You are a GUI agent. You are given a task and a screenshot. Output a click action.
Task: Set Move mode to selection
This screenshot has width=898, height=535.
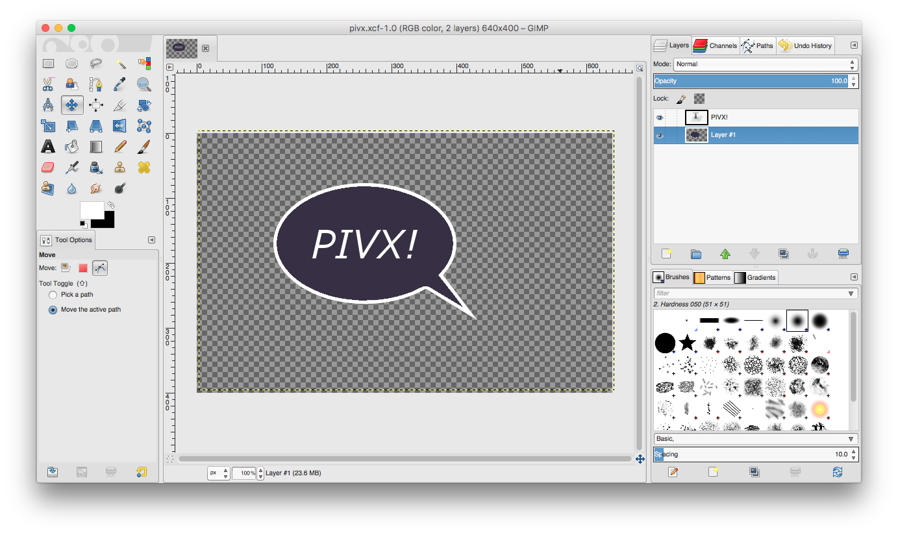(83, 267)
